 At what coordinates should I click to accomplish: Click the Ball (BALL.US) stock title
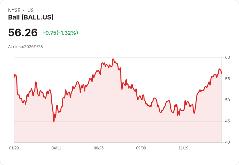coord(31,17)
